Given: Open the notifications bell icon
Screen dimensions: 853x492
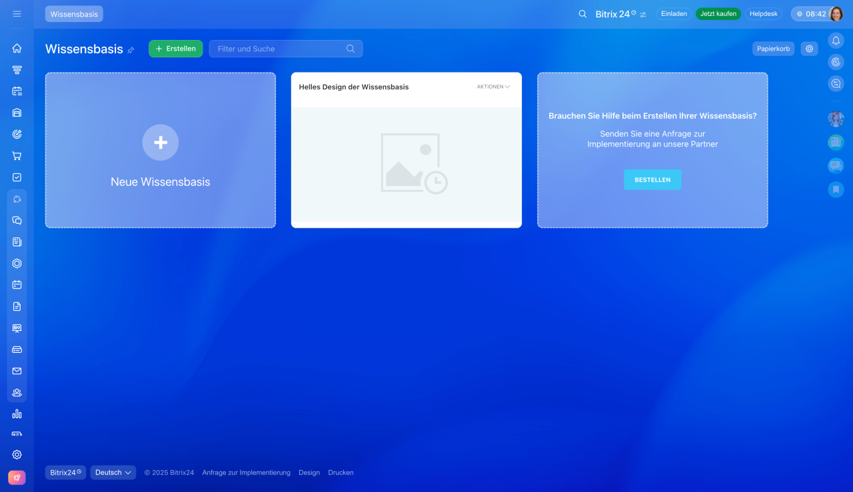Looking at the screenshot, I should 836,41.
